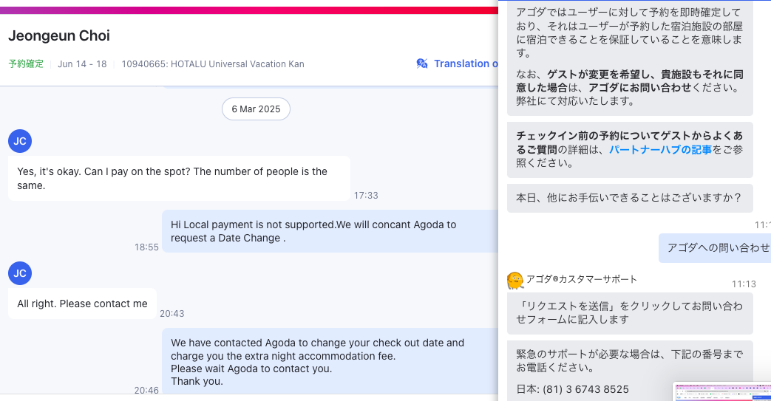Click the guest name Jeongeun Choi
This screenshot has width=771, height=401.
pyautogui.click(x=59, y=36)
